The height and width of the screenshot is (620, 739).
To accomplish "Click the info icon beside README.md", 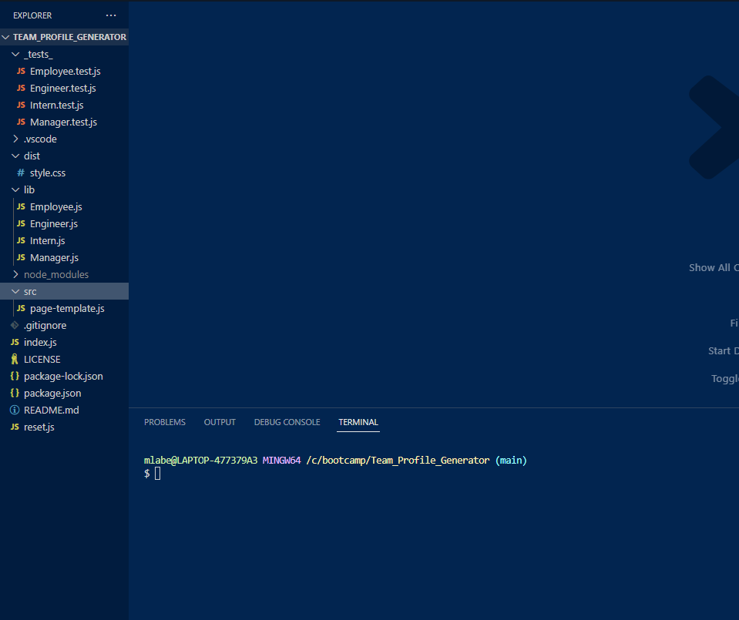I will [13, 410].
